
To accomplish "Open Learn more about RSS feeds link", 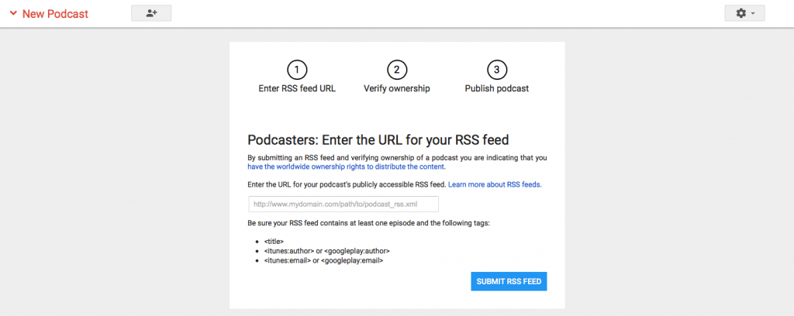I will pos(495,185).
